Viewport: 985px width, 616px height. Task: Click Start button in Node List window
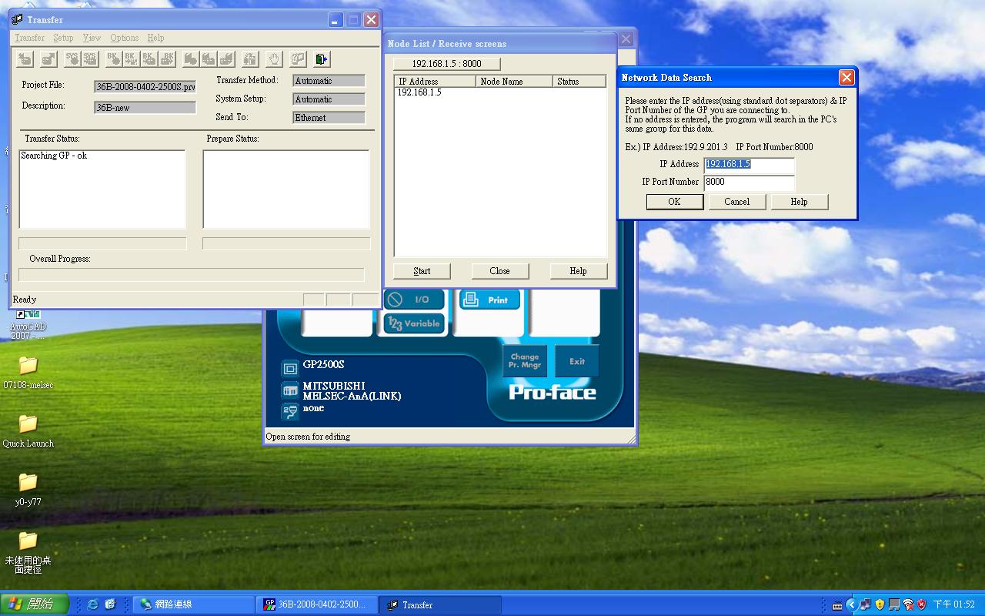point(422,271)
